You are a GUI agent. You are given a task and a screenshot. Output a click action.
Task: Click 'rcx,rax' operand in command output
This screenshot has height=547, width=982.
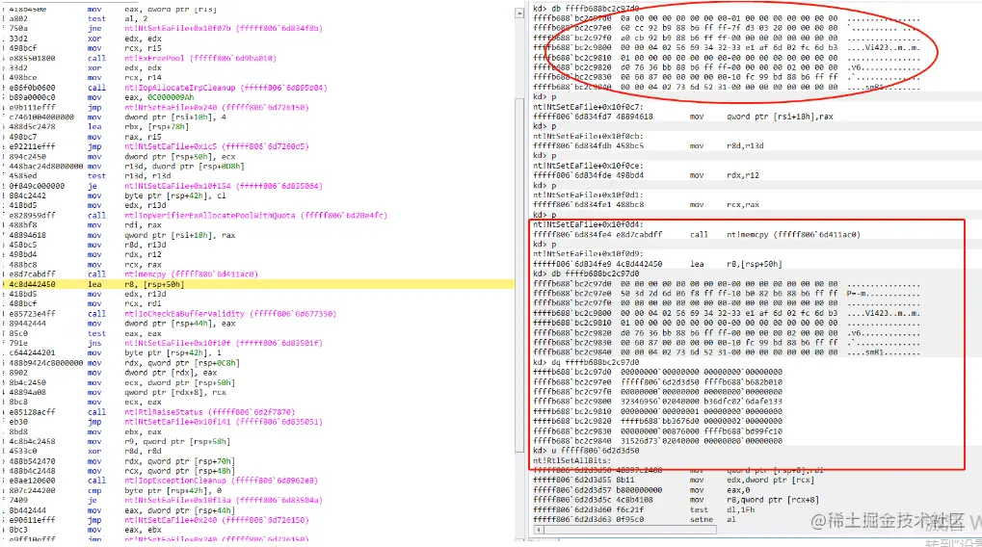pos(743,205)
